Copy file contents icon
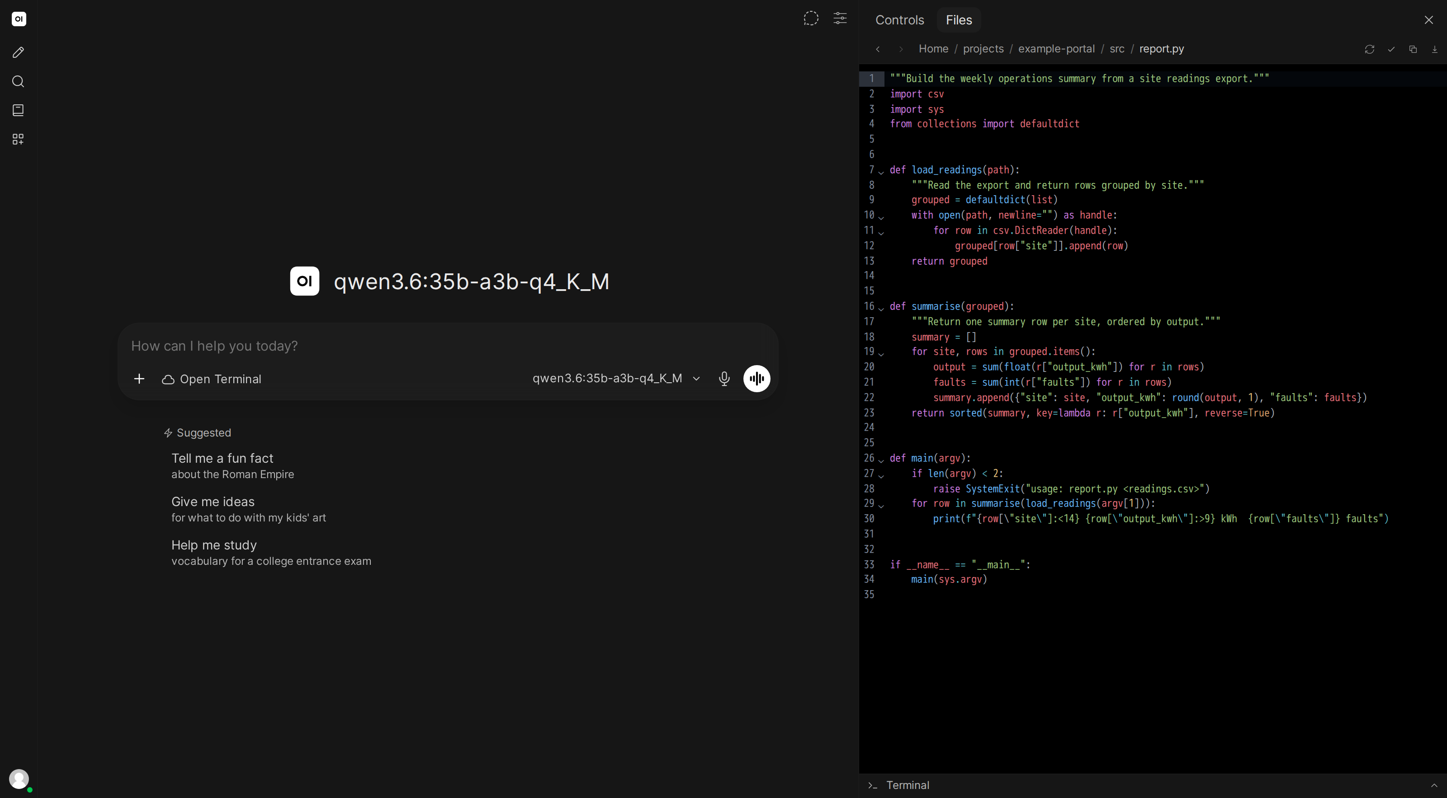Screen dimensions: 1447x798 pos(1413,49)
